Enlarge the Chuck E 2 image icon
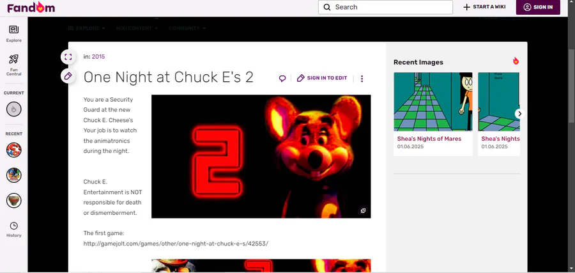Image resolution: width=575 pixels, height=273 pixels. click(363, 210)
